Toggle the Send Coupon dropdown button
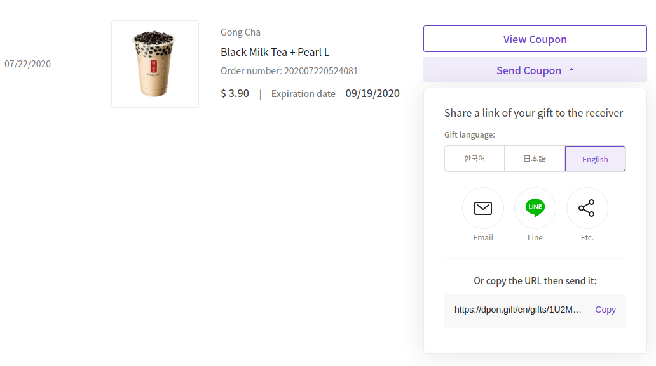 point(535,70)
